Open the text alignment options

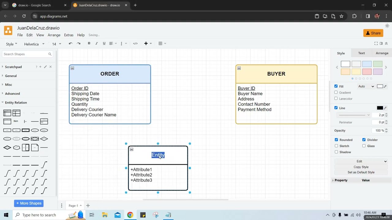click(113, 43)
